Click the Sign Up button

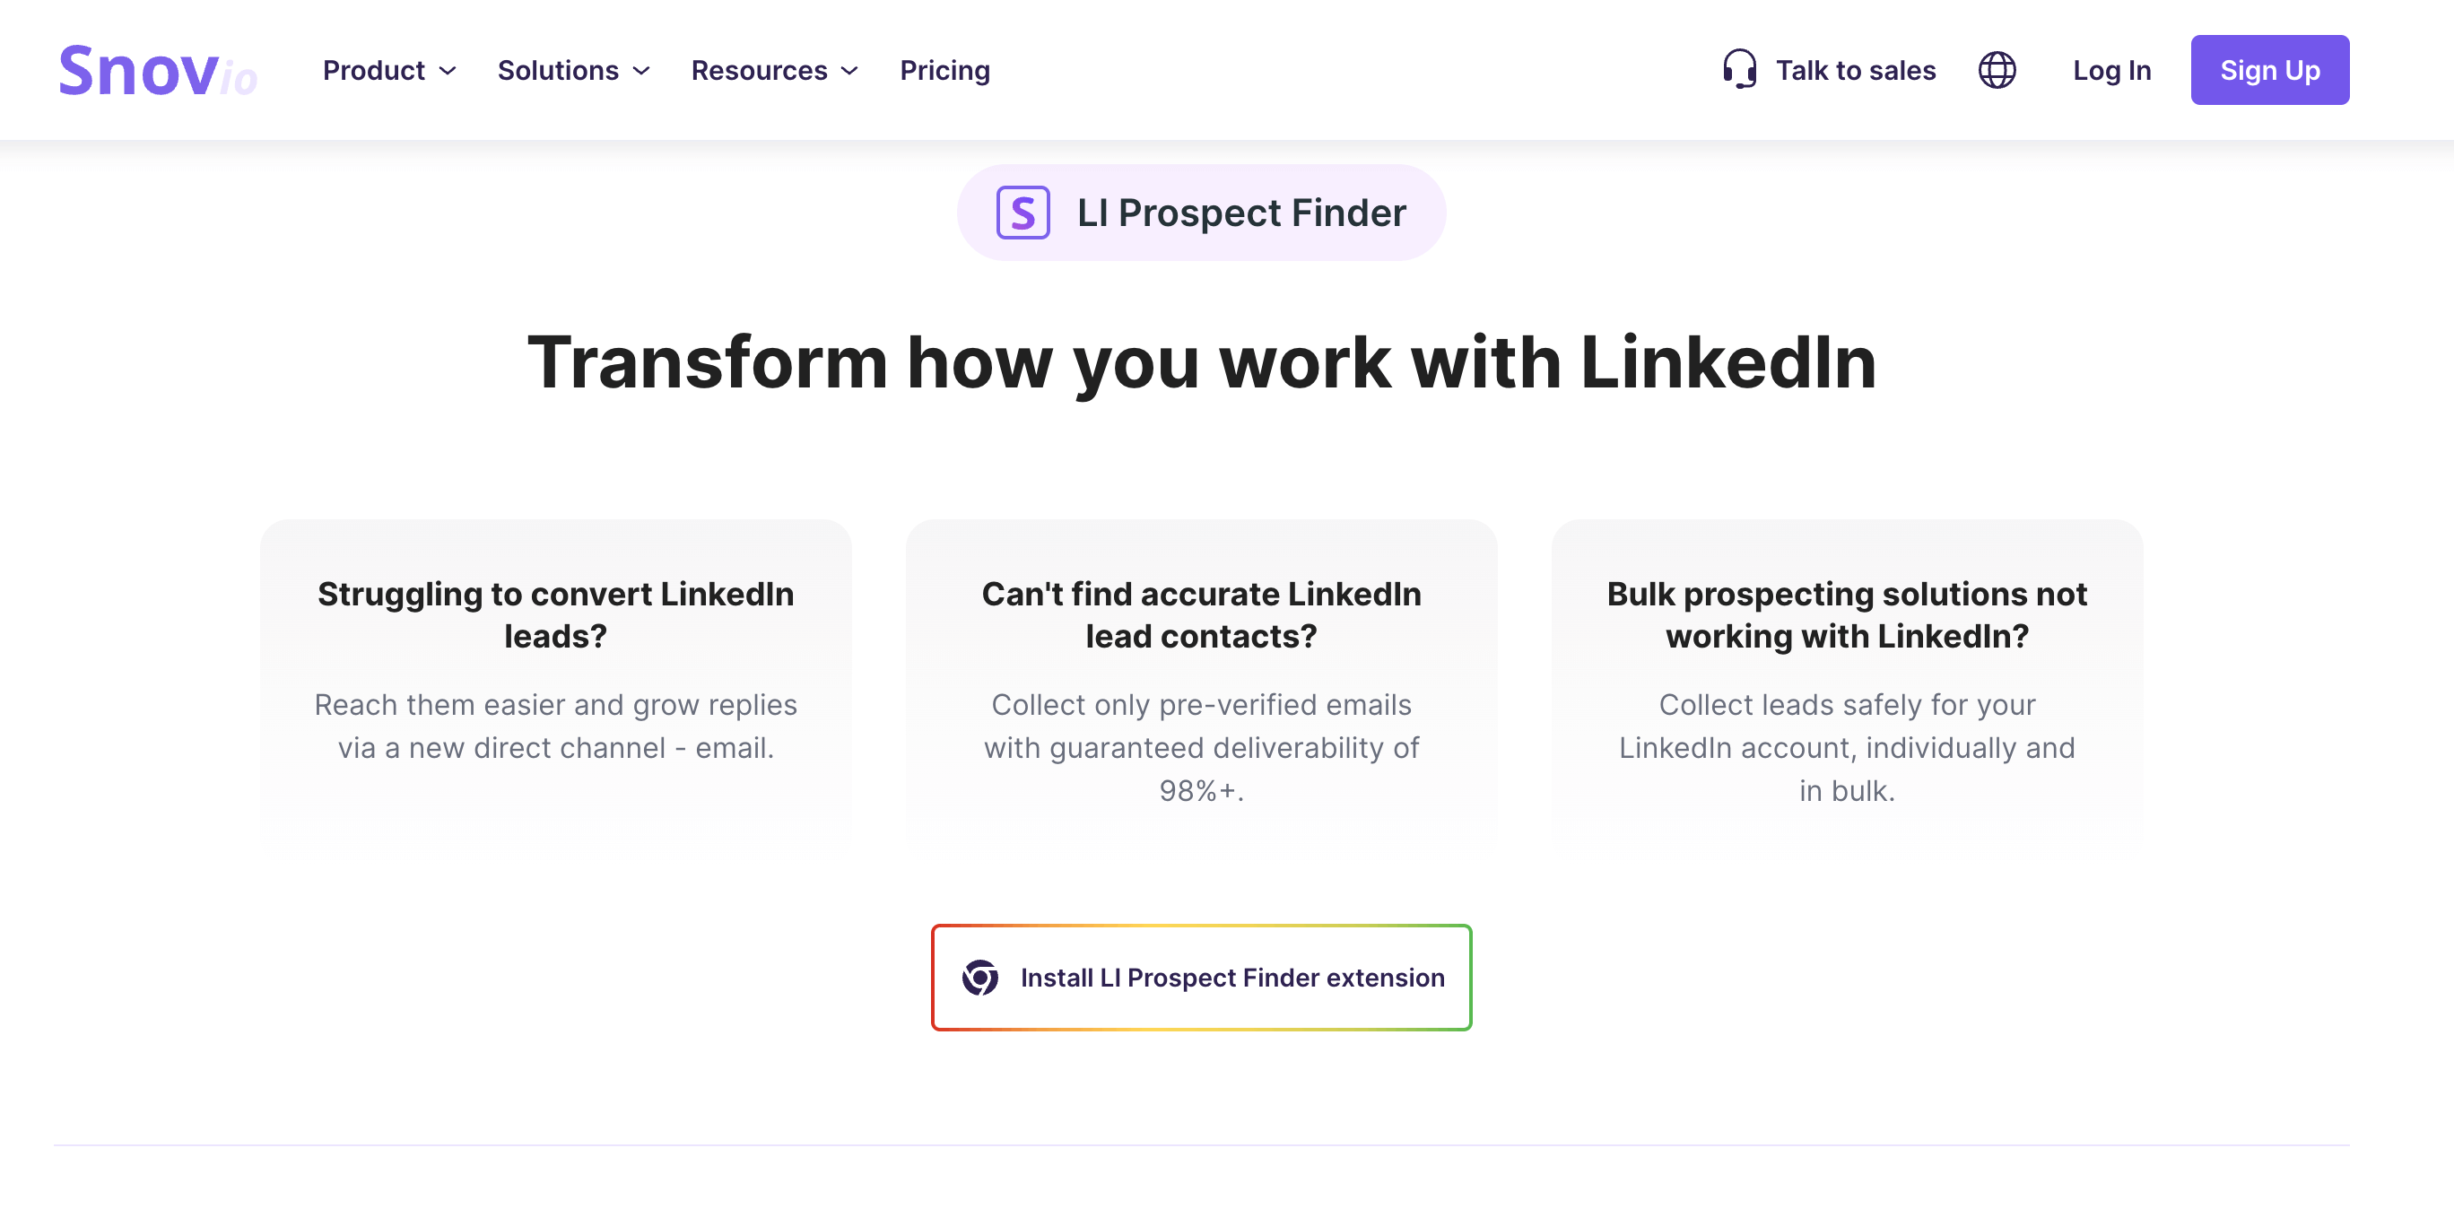point(2270,70)
